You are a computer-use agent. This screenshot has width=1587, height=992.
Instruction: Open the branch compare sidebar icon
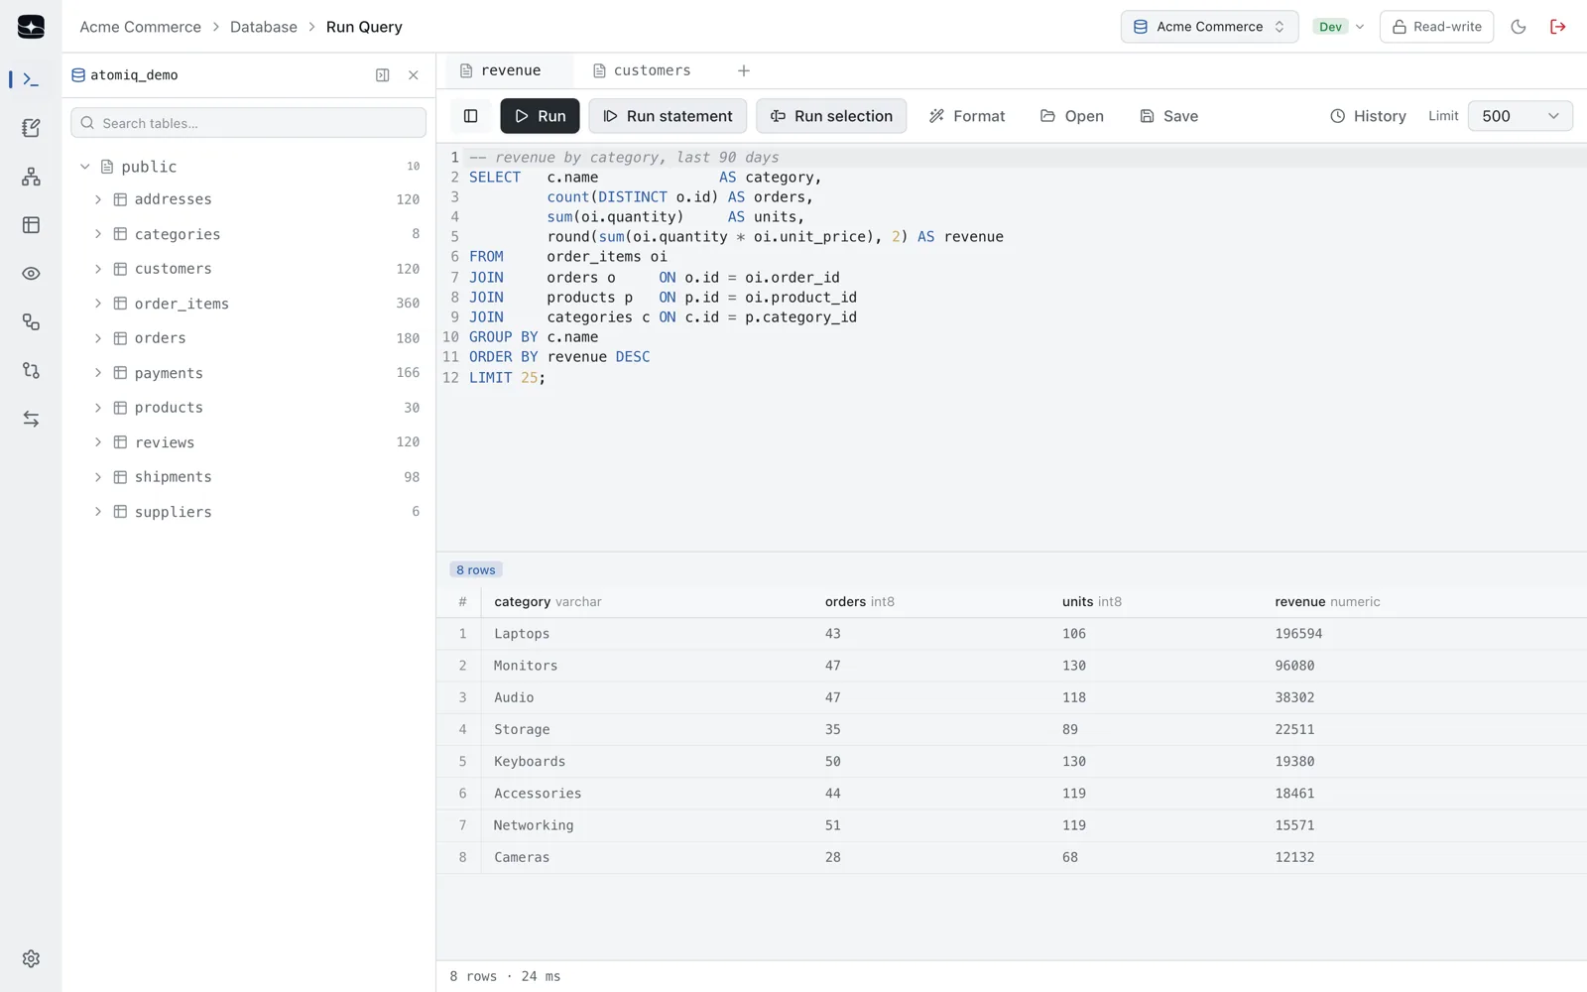[x=31, y=371]
